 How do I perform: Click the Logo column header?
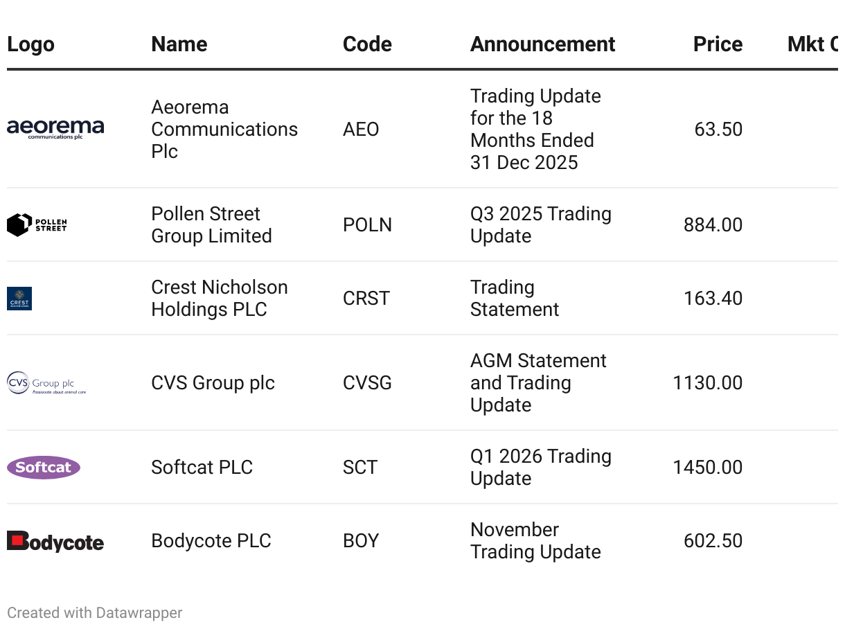30,44
